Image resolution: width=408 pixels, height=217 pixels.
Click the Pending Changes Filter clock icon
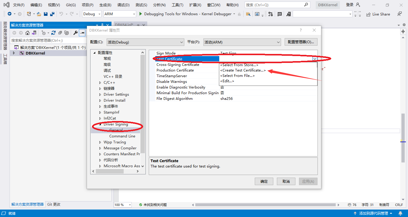click(44, 33)
